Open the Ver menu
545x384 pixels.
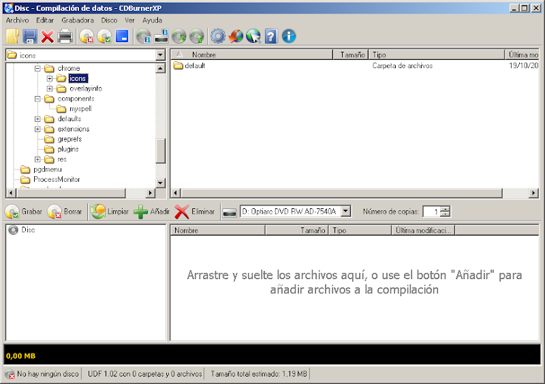tap(129, 20)
